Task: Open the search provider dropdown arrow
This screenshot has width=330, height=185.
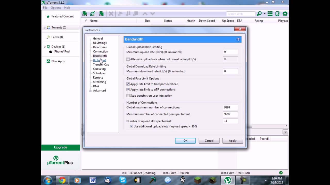Action: tap(264, 14)
